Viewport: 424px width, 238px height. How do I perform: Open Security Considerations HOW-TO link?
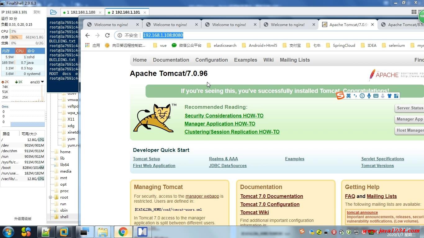pos(224,116)
